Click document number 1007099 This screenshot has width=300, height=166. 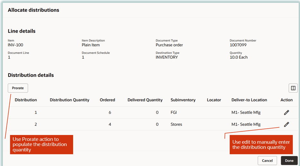coord(238,45)
